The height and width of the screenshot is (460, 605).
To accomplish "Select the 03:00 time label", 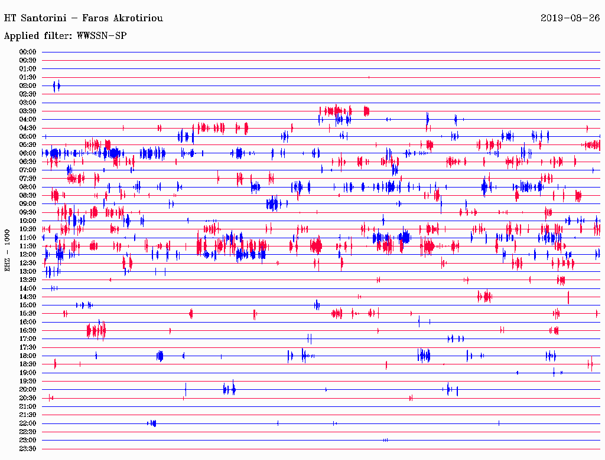I will (27, 103).
